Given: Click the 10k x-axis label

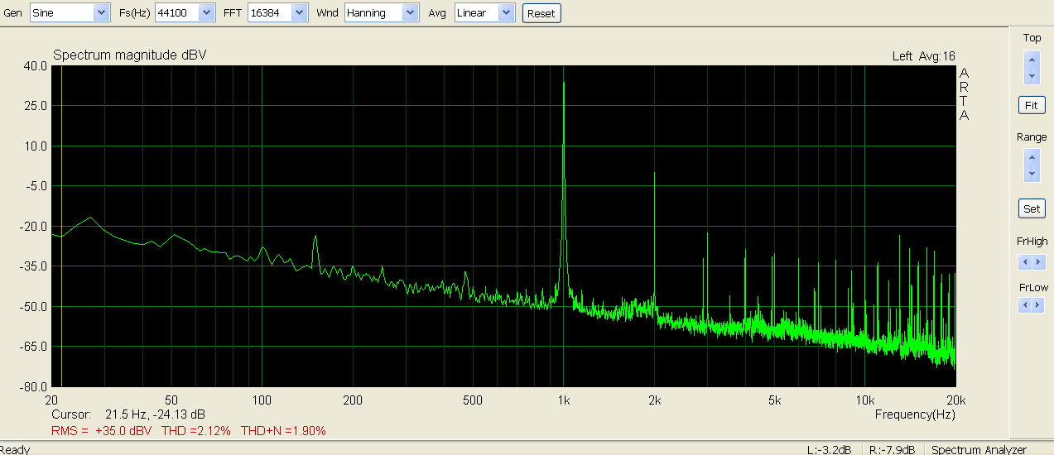Looking at the screenshot, I should (866, 400).
